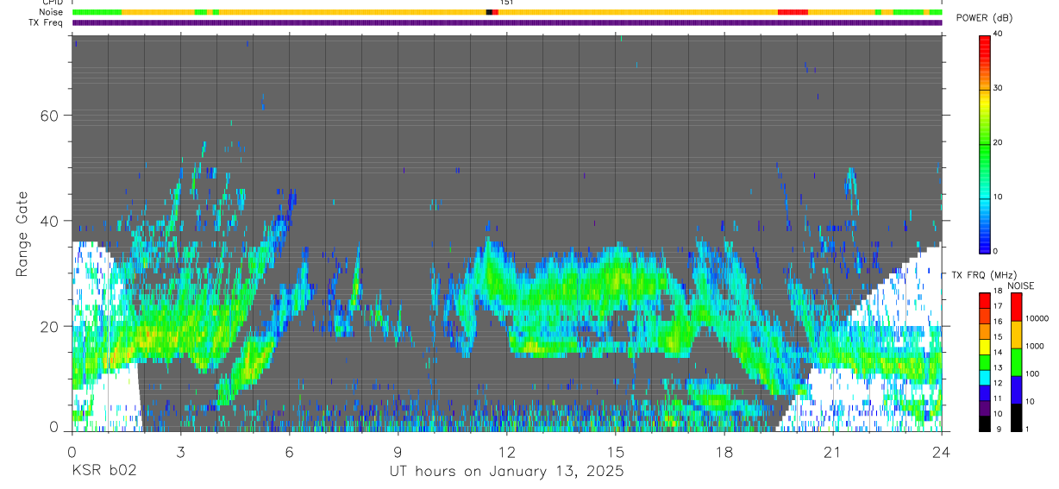Click the 0 label on the POWER scale

pyautogui.click(x=996, y=251)
